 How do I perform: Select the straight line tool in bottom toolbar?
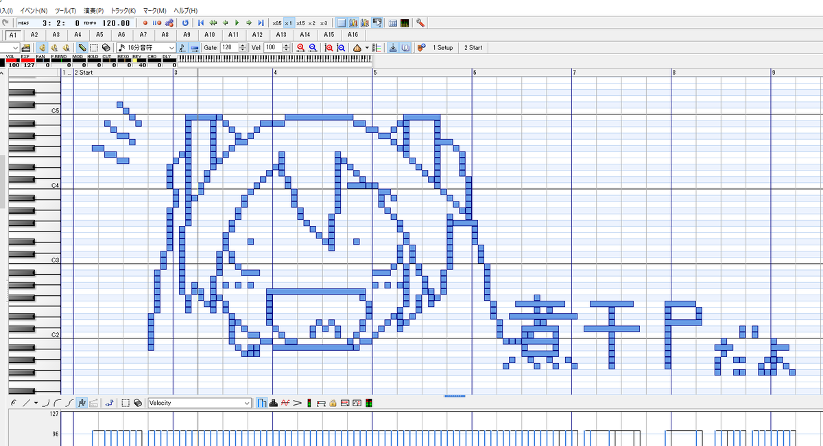[26, 403]
